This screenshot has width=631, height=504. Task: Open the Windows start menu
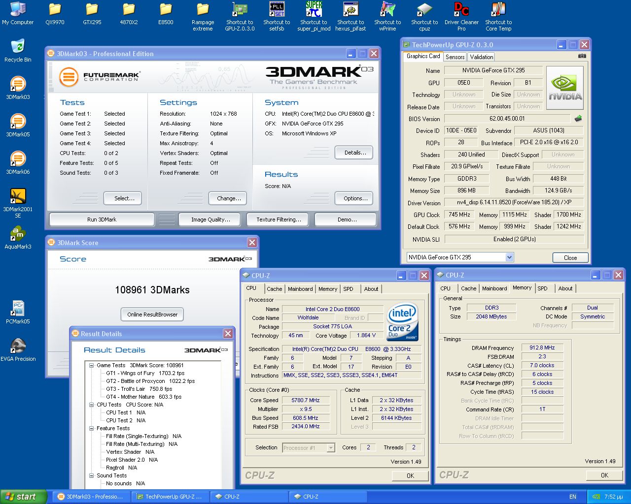click(x=23, y=497)
